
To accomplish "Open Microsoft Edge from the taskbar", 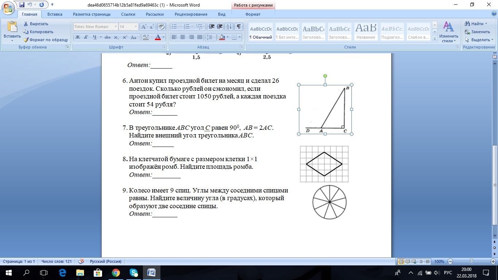I will pyautogui.click(x=62, y=272).
